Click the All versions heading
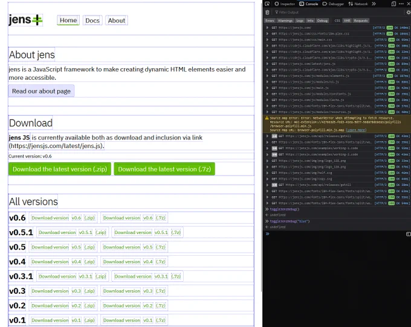This screenshot has height=327, width=411. coord(33,202)
